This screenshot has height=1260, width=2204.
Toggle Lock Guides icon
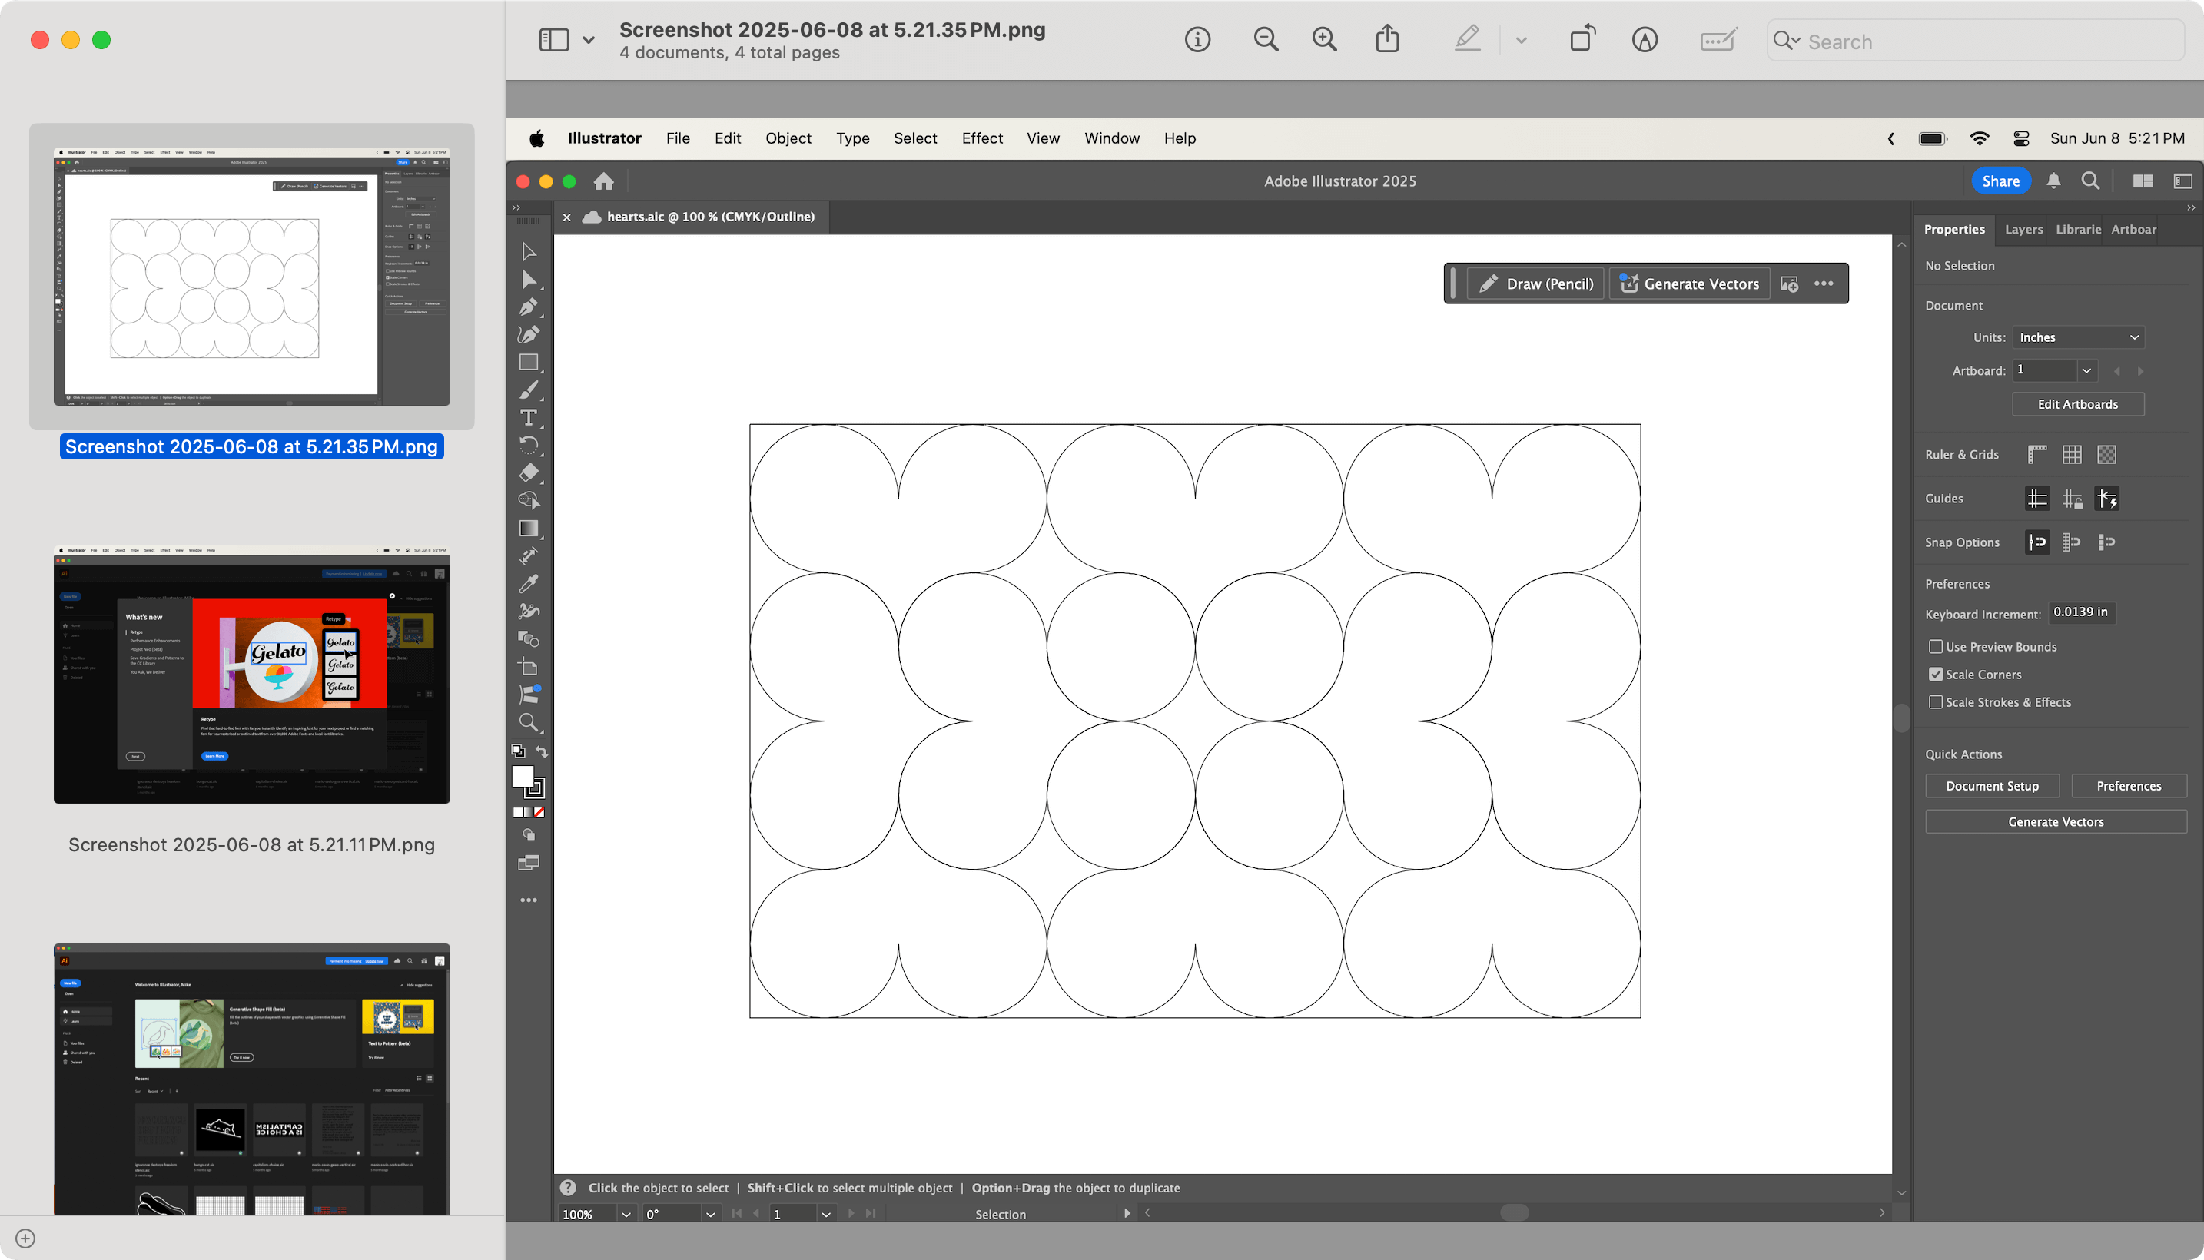2072,499
